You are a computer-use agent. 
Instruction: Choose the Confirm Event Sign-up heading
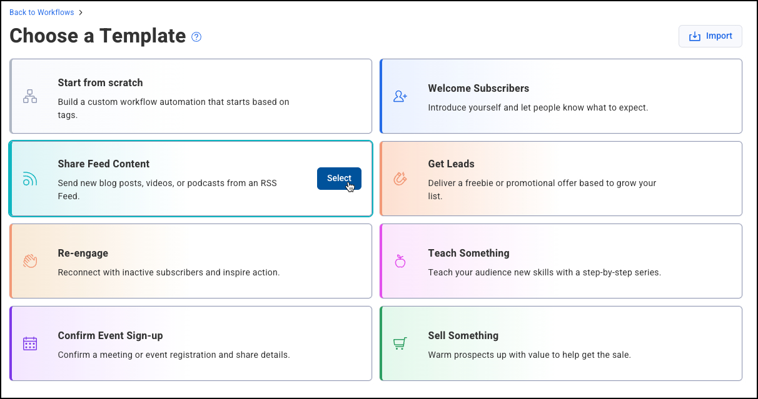110,335
